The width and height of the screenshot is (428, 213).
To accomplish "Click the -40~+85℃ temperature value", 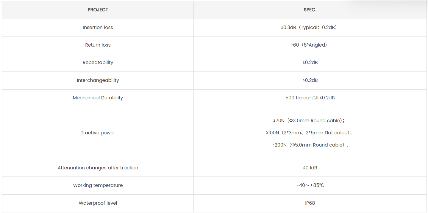I will (x=310, y=185).
